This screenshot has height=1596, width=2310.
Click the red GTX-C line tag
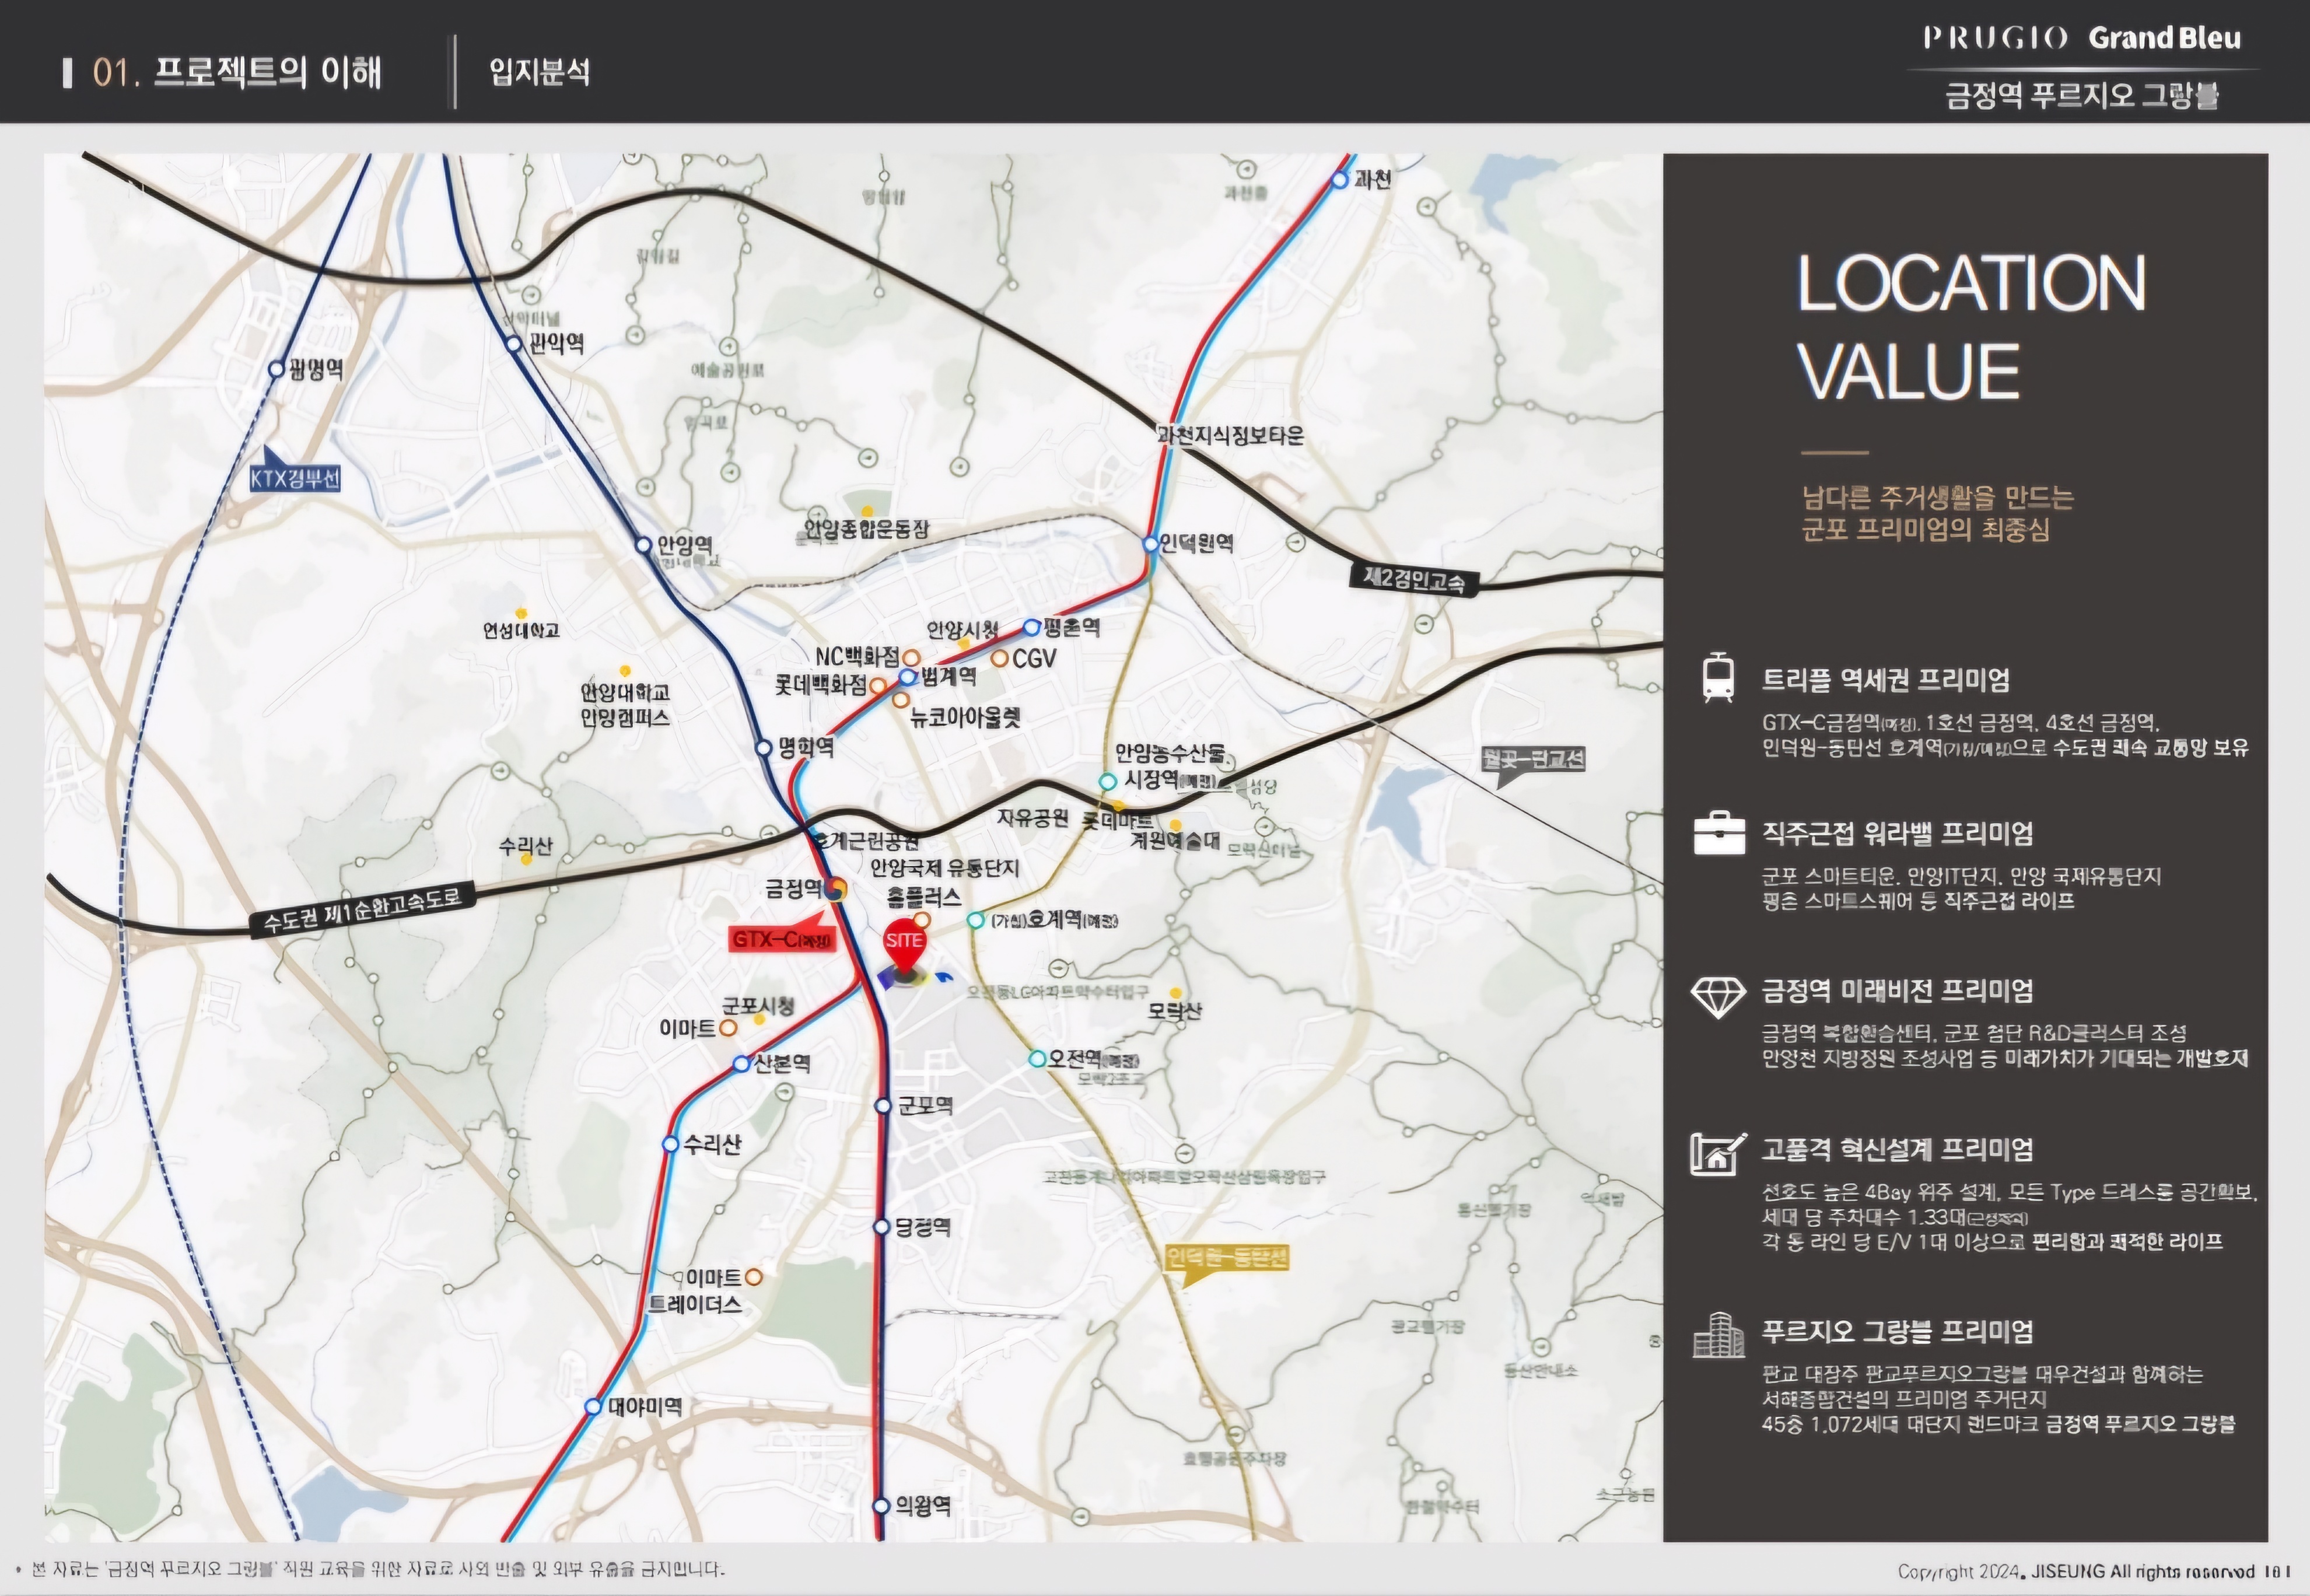782,939
